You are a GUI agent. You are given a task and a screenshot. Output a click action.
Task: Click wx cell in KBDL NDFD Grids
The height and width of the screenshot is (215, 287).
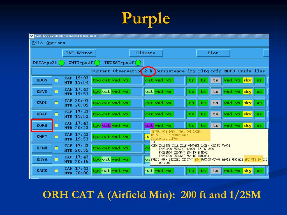point(238,103)
